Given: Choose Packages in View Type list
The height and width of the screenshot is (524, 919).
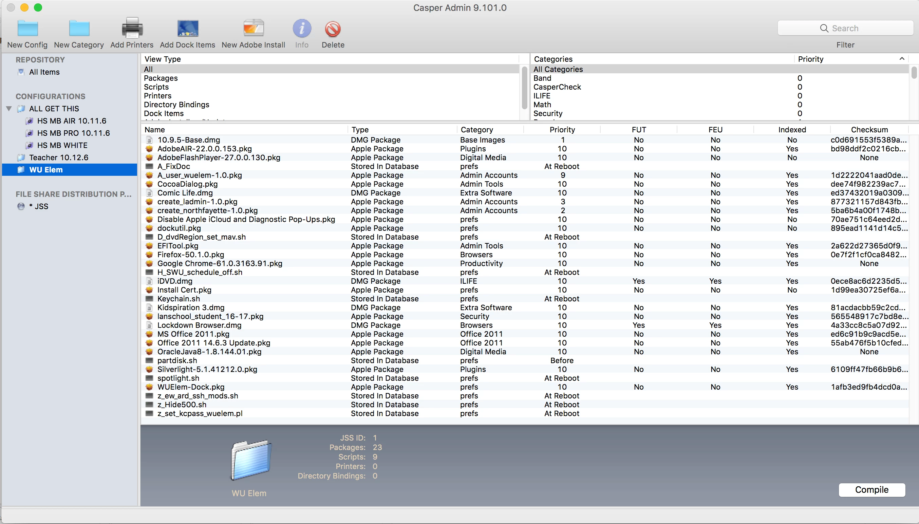Looking at the screenshot, I should tap(161, 78).
